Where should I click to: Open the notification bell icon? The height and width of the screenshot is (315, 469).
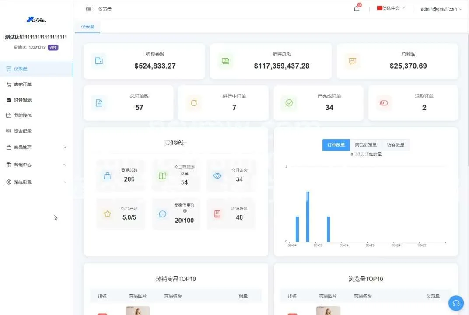click(x=356, y=9)
